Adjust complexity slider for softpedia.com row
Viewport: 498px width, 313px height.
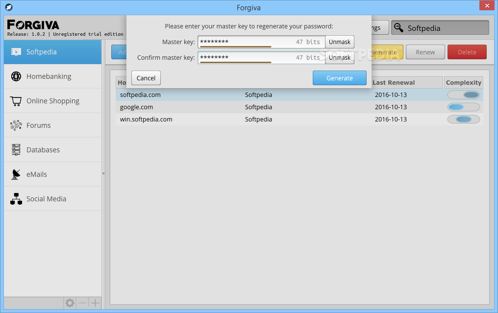coord(463,95)
